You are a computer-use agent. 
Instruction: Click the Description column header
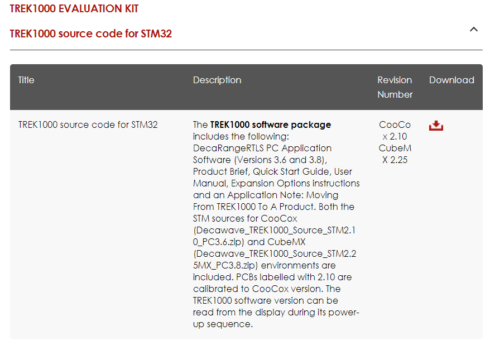pos(217,80)
